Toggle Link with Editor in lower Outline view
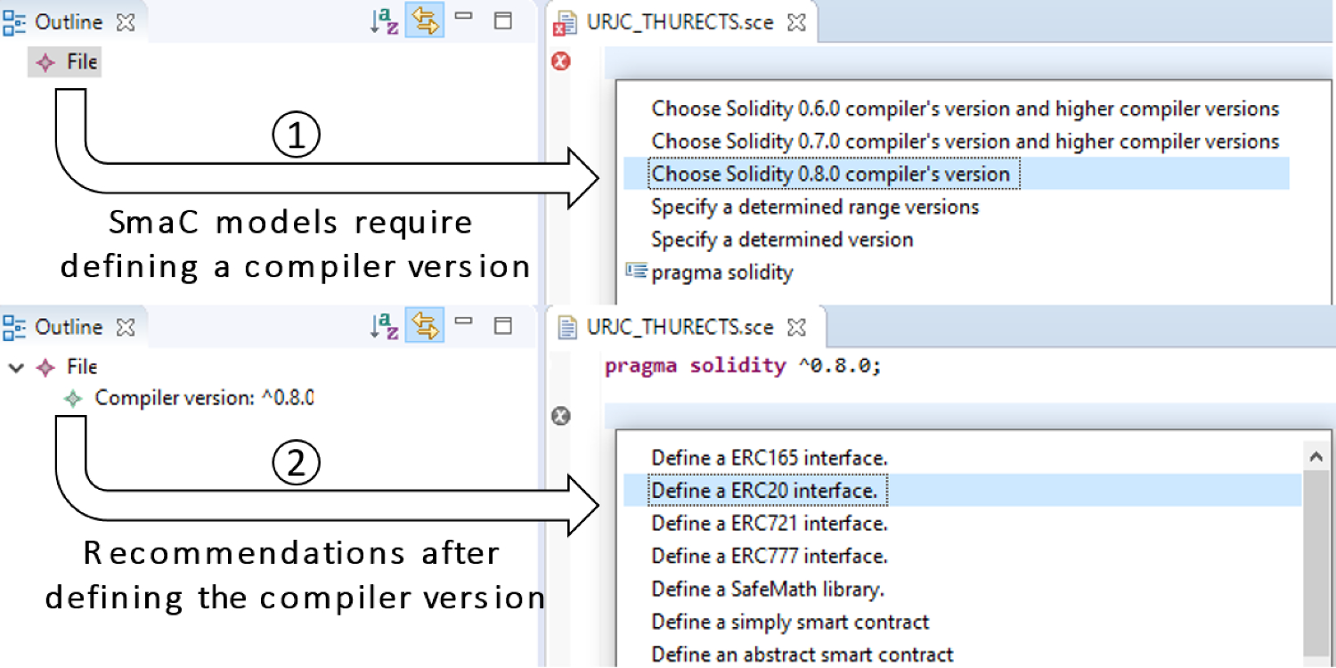Screen dimensions: 1336x668 426,326
